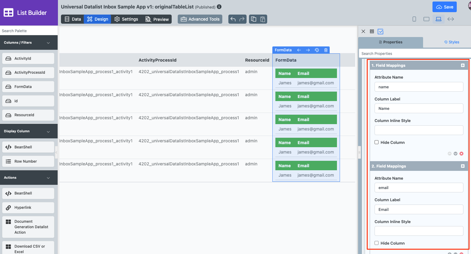Collapse the Columns / Filters palette section
Screen dimensions: 471x254
(x=48, y=43)
